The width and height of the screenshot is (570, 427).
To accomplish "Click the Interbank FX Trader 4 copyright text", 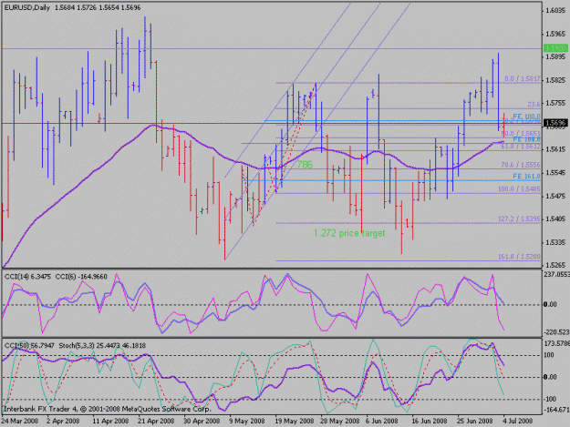I will (x=108, y=409).
